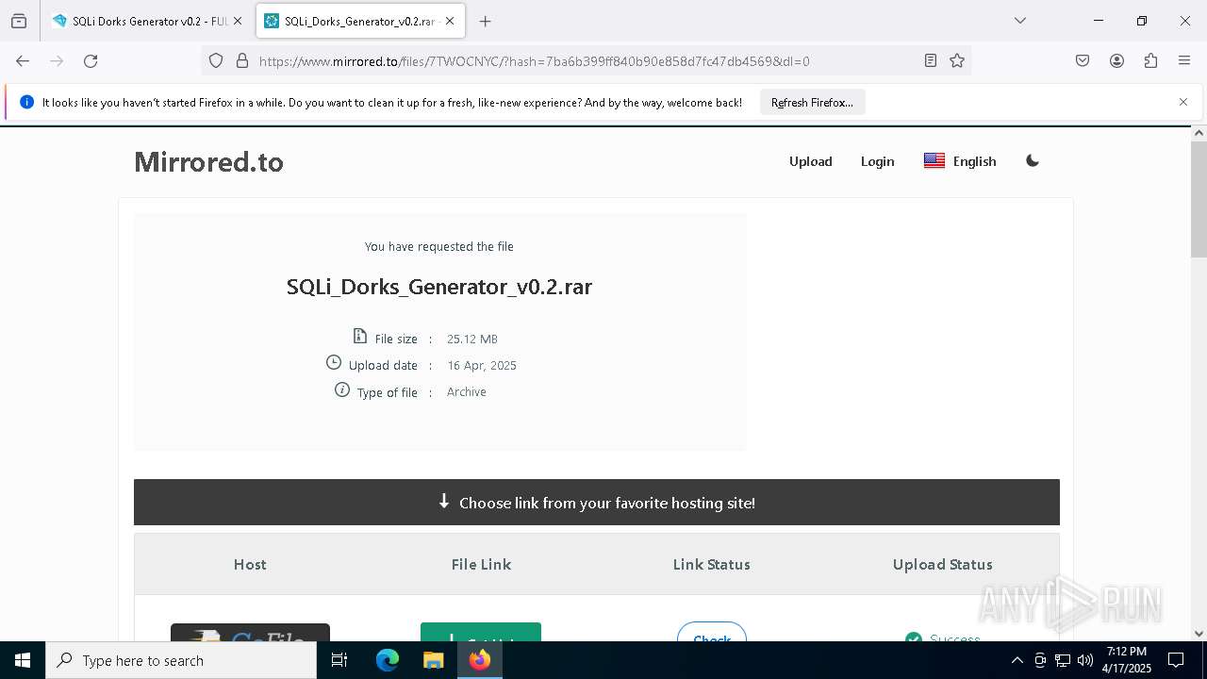The height and width of the screenshot is (679, 1207).
Task: Open Windows Start menu
Action: click(x=23, y=660)
